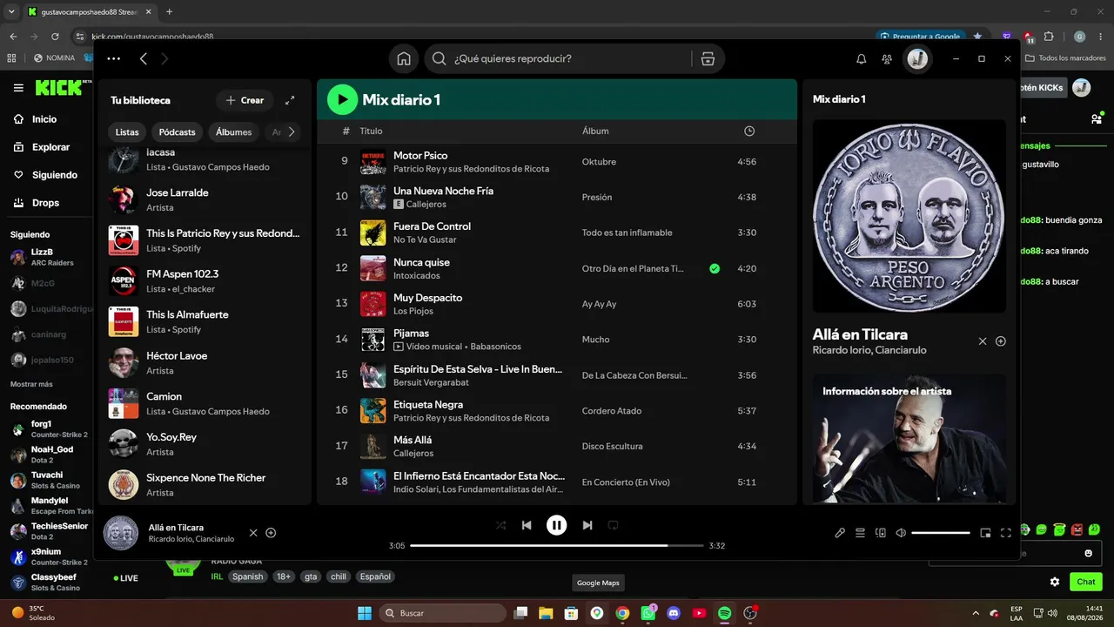Screen dimensions: 1114x627
Task: Go to the previous track
Action: click(527, 525)
